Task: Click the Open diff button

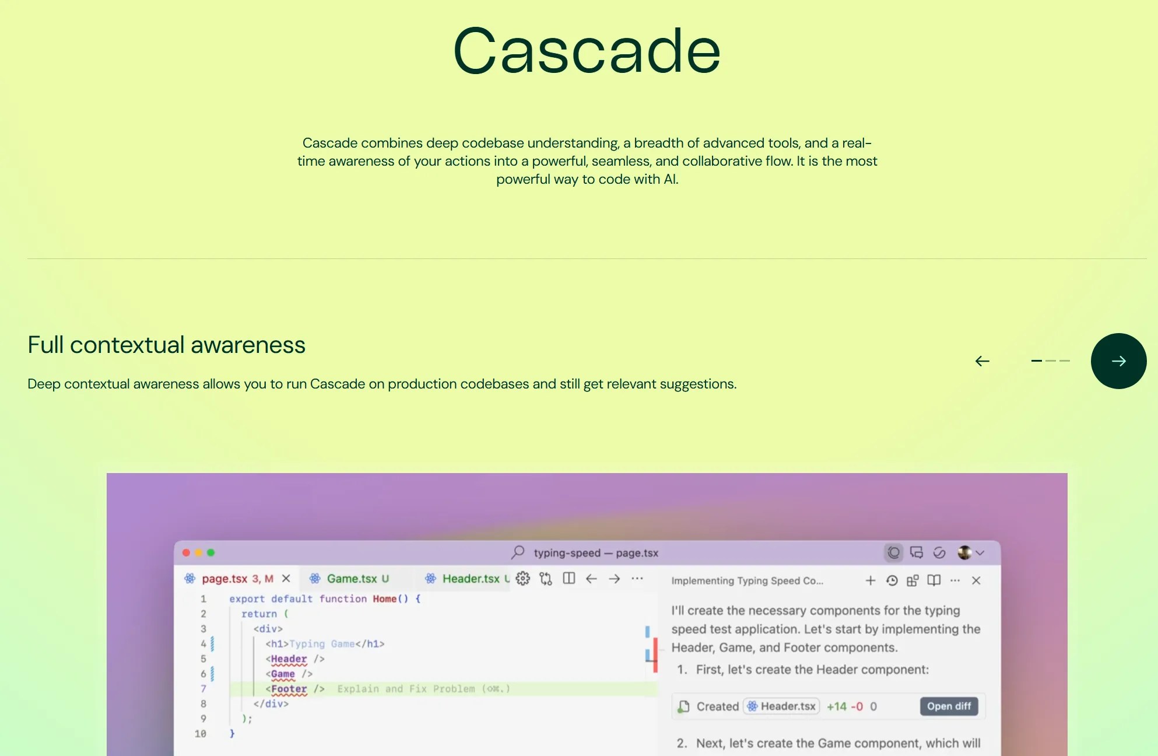Action: 949,706
